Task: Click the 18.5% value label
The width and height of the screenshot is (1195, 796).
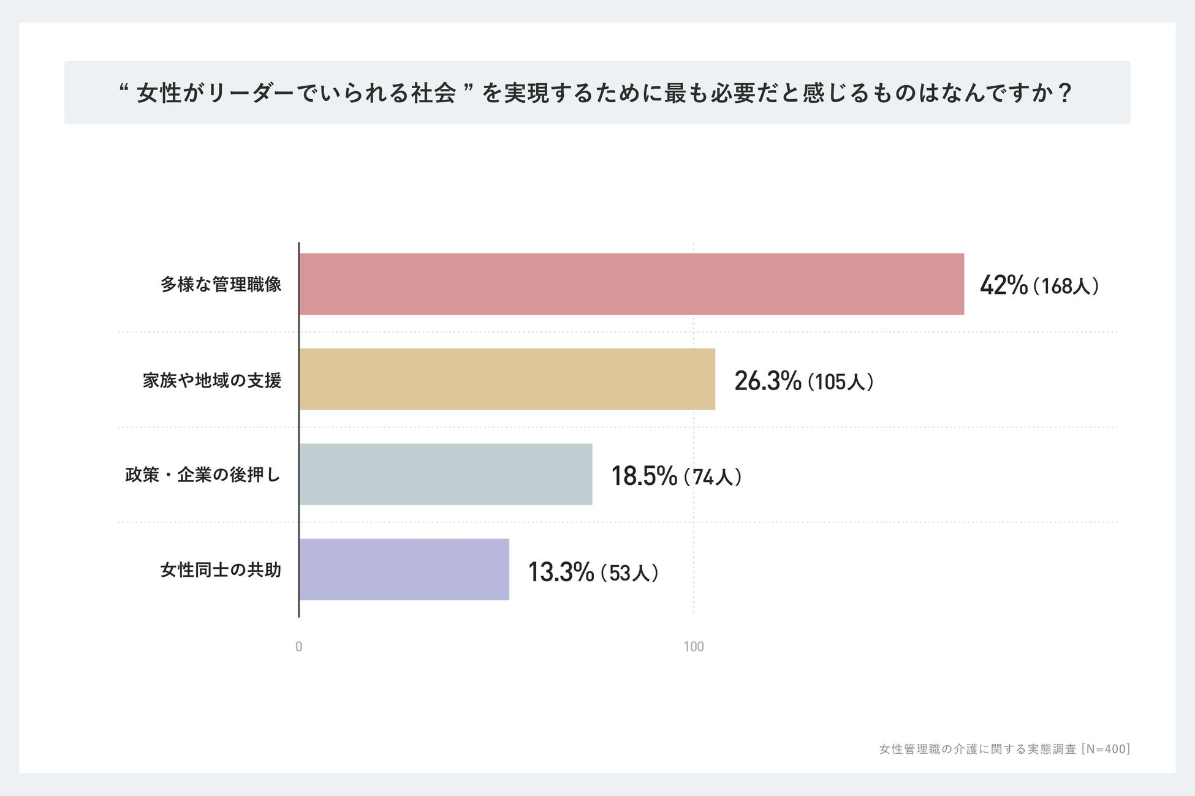Action: click(x=644, y=476)
